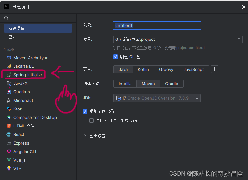Choose the Micronaut generator label
The image size is (248, 180).
tap(23, 100)
